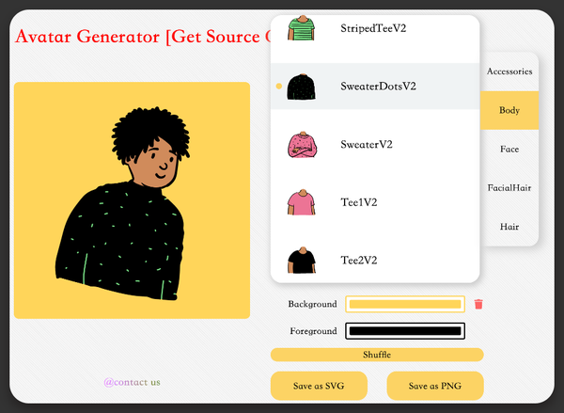Viewport: 564px width, 413px height.
Task: Select the black Tee2V2 shirt thumbnail
Action: pyautogui.click(x=302, y=261)
